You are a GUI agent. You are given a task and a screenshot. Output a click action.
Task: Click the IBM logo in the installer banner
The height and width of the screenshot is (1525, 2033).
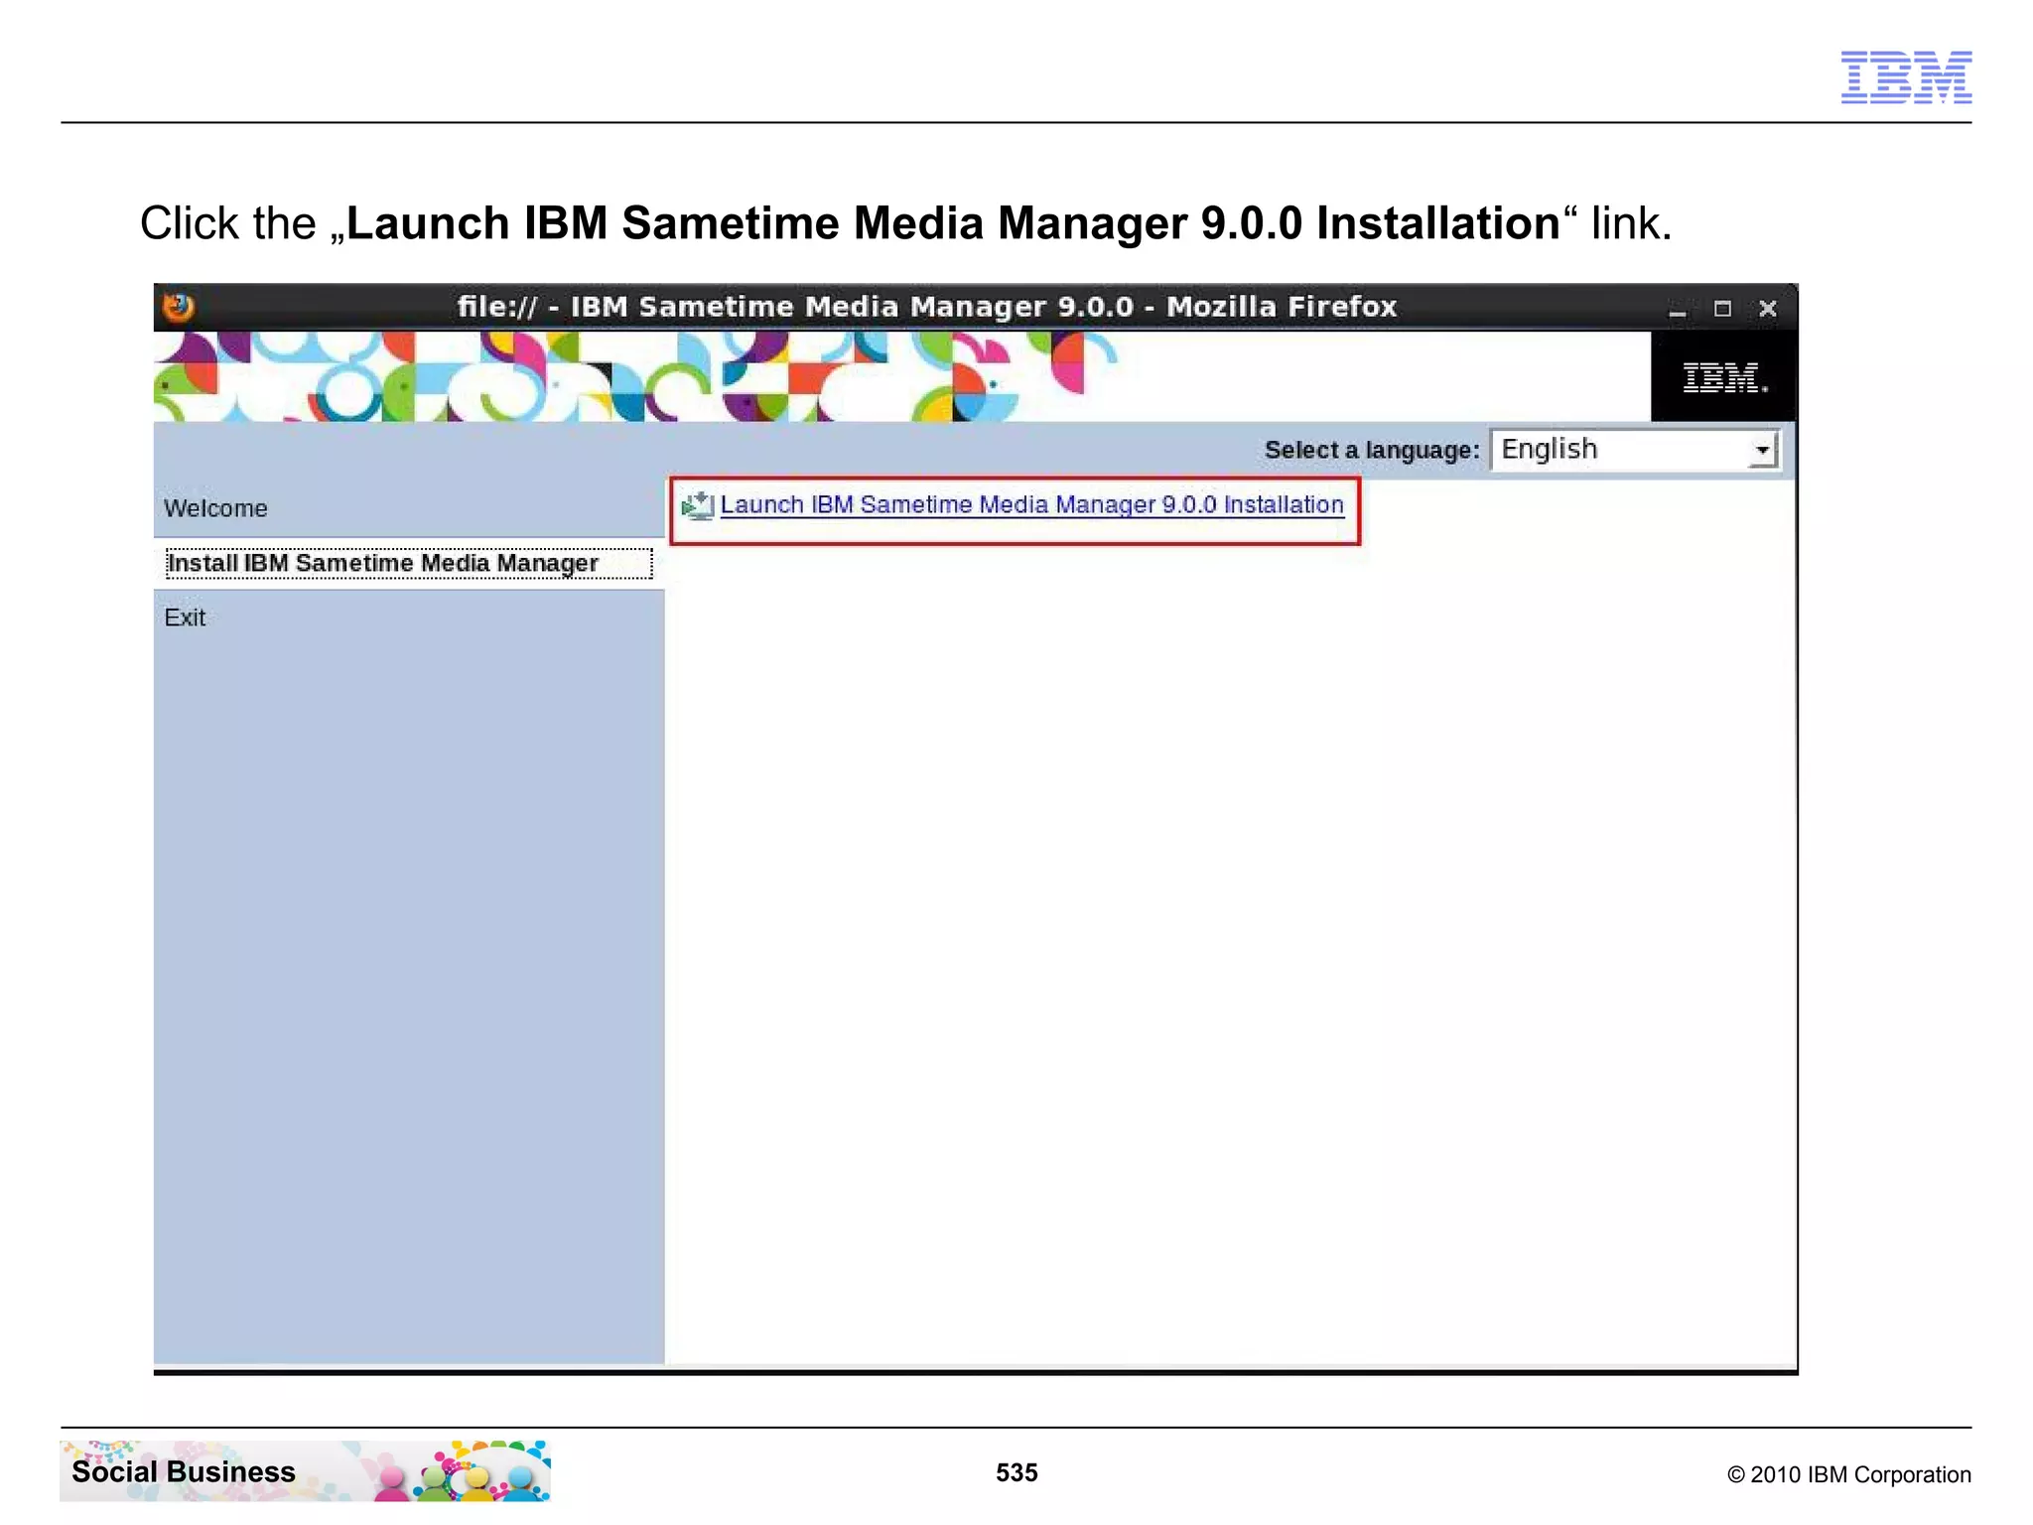point(1724,377)
